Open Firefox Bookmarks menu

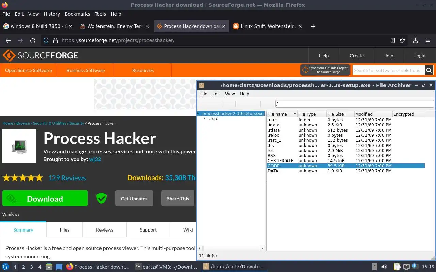point(77,14)
